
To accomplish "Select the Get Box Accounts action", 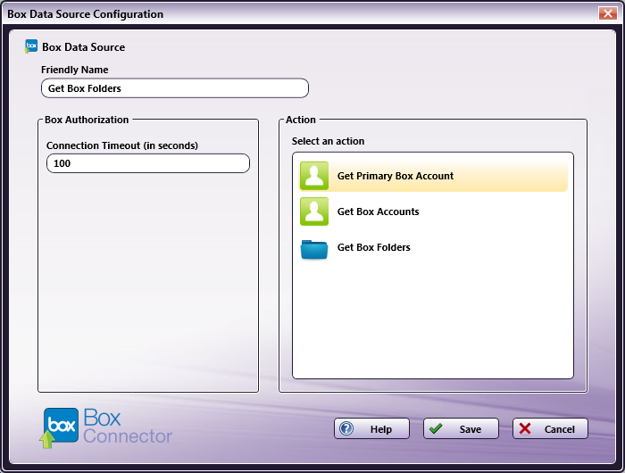I will pyautogui.click(x=433, y=212).
